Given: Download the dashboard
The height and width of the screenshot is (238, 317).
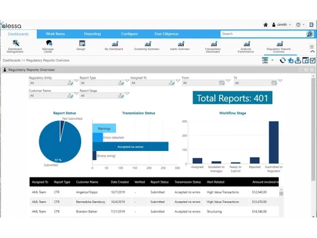Looking at the screenshot, I should (298, 60).
